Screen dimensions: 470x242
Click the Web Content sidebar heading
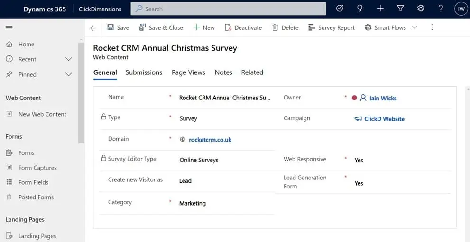23,98
